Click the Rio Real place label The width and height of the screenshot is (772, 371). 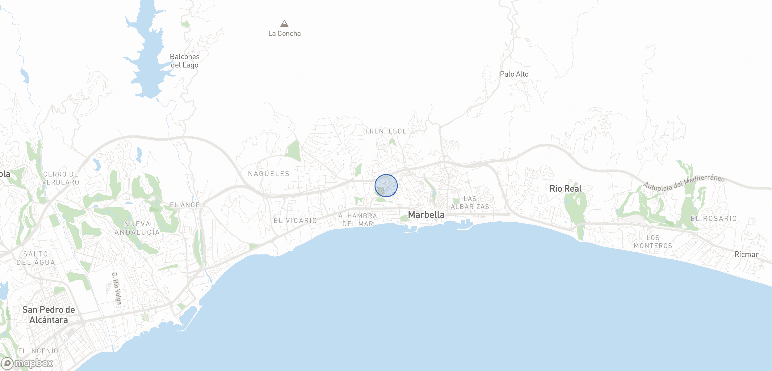click(565, 189)
